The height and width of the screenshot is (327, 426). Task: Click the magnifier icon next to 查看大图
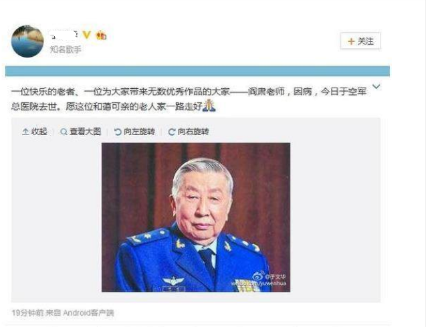64,132
